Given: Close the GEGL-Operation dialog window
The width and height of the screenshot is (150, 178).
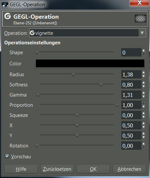Looking at the screenshot, I should (x=139, y=3).
